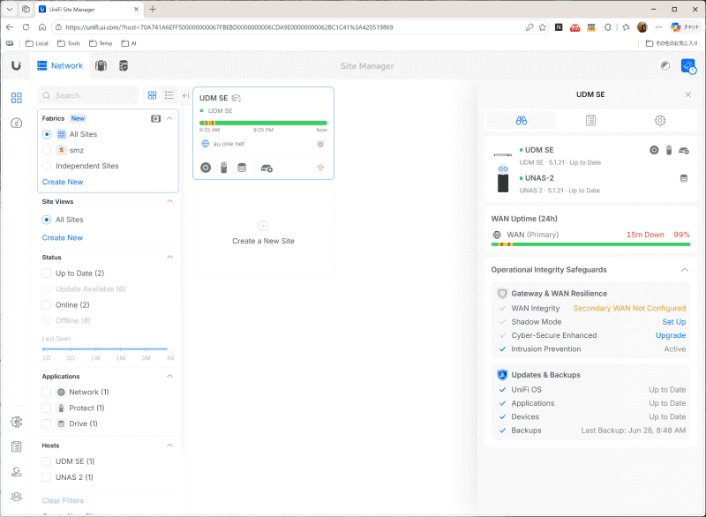Check the UNAS 2 (1) host filter
This screenshot has width=706, height=517.
click(47, 477)
